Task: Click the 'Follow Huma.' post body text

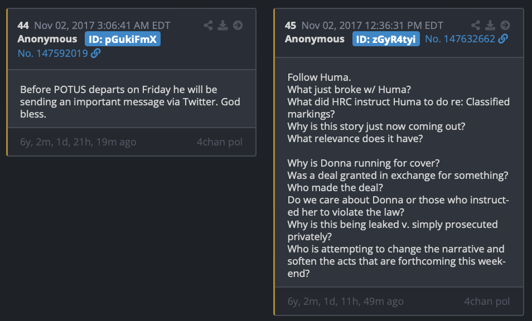Action: point(320,77)
